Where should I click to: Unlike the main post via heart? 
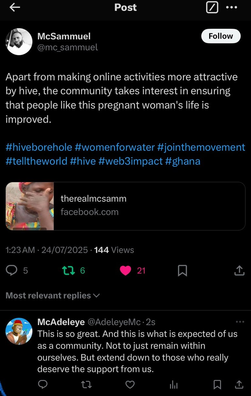(x=125, y=270)
